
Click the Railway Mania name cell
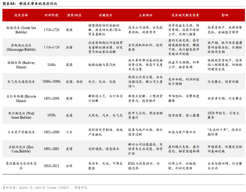[x=21, y=64]
